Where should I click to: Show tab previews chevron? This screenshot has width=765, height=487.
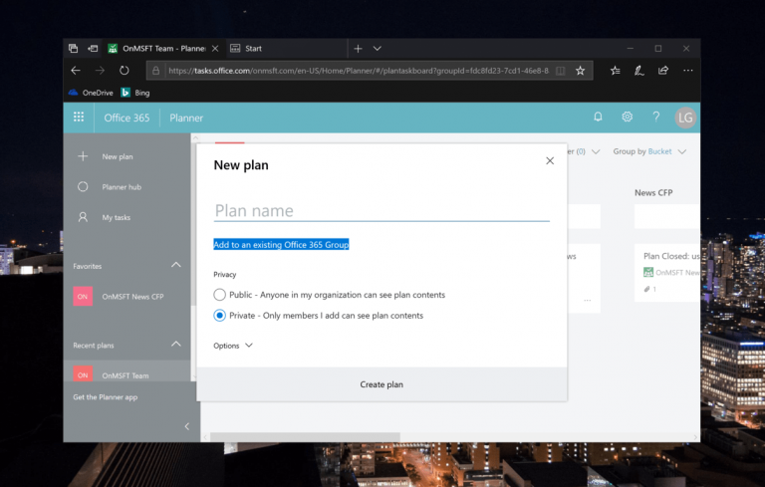(x=378, y=49)
